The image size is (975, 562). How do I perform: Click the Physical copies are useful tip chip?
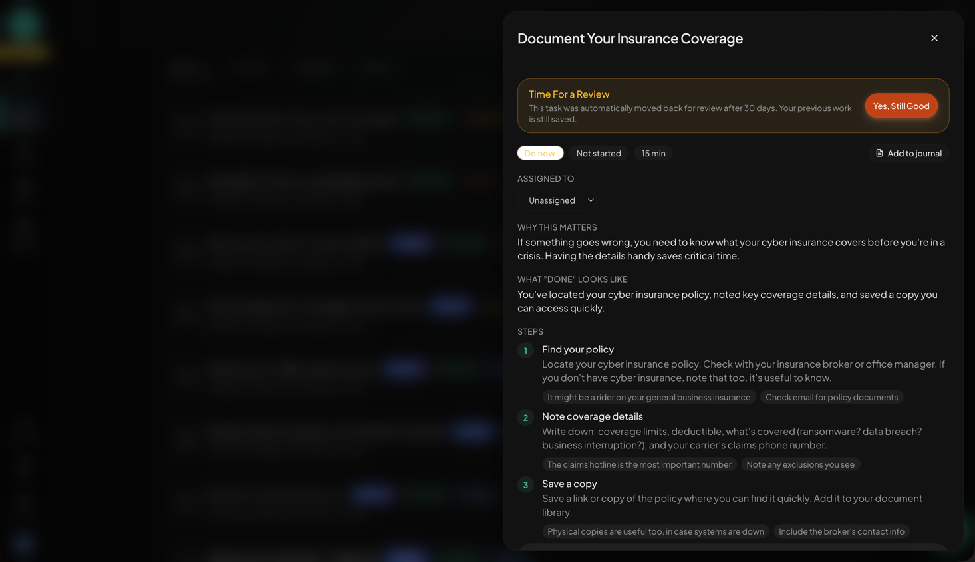tap(655, 531)
